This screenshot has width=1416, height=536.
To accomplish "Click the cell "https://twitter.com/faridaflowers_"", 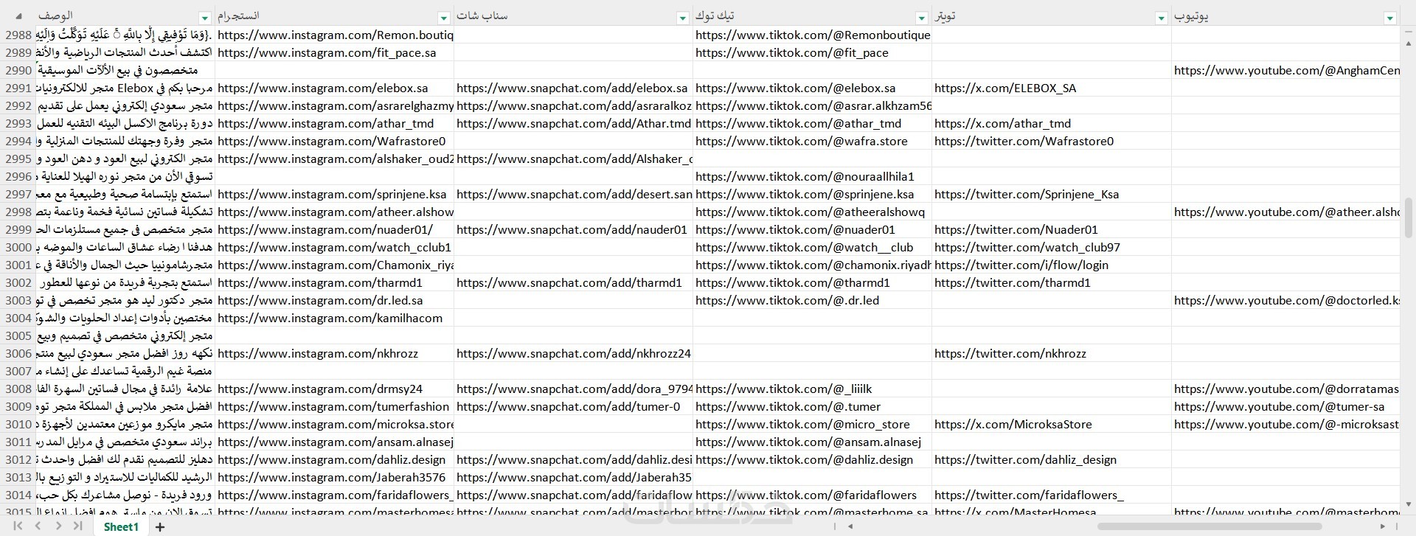I will point(1052,495).
